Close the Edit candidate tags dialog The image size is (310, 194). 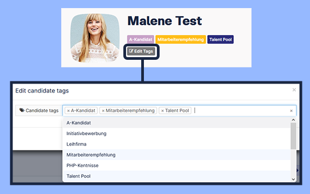(294, 90)
